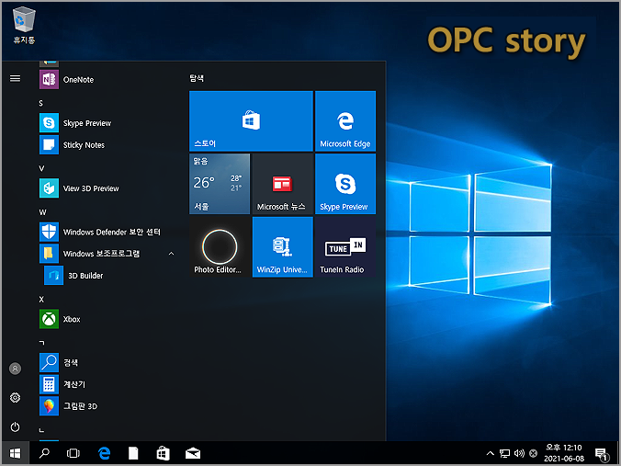The width and height of the screenshot is (621, 466).
Task: Open the 스토어 Store tile
Action: click(x=251, y=120)
